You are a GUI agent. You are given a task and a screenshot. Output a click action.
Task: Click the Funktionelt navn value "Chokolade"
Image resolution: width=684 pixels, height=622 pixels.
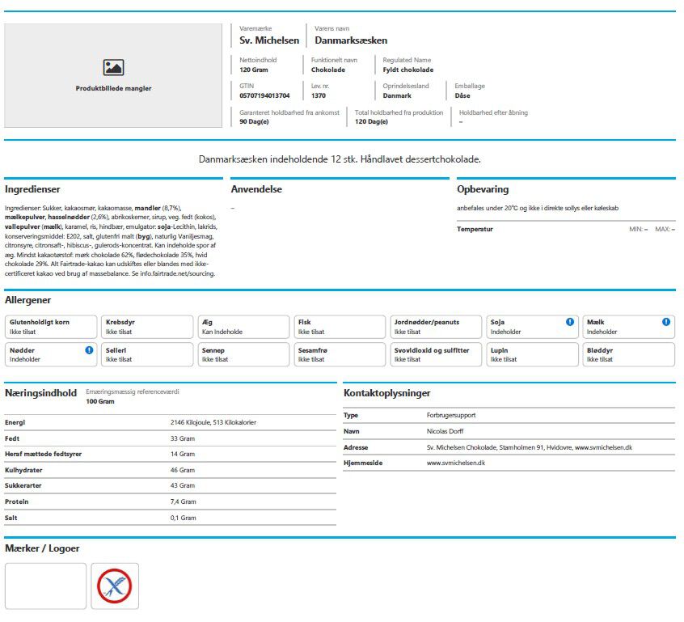coord(328,70)
